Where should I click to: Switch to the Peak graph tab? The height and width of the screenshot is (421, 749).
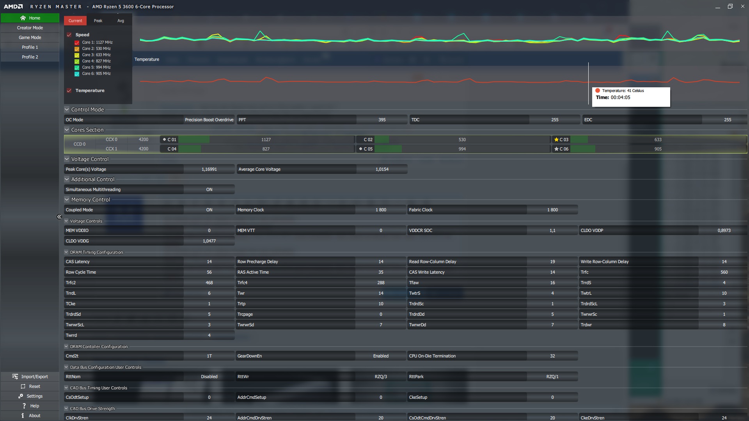[98, 21]
